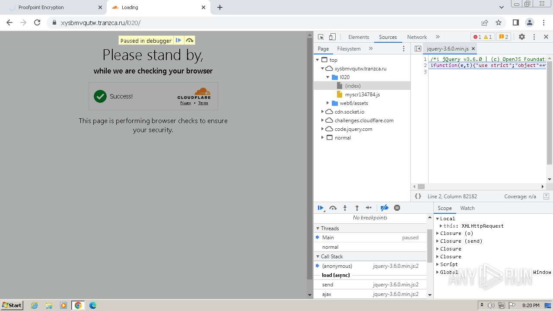
Task: Switch to the Network tab
Action: [x=417, y=37]
